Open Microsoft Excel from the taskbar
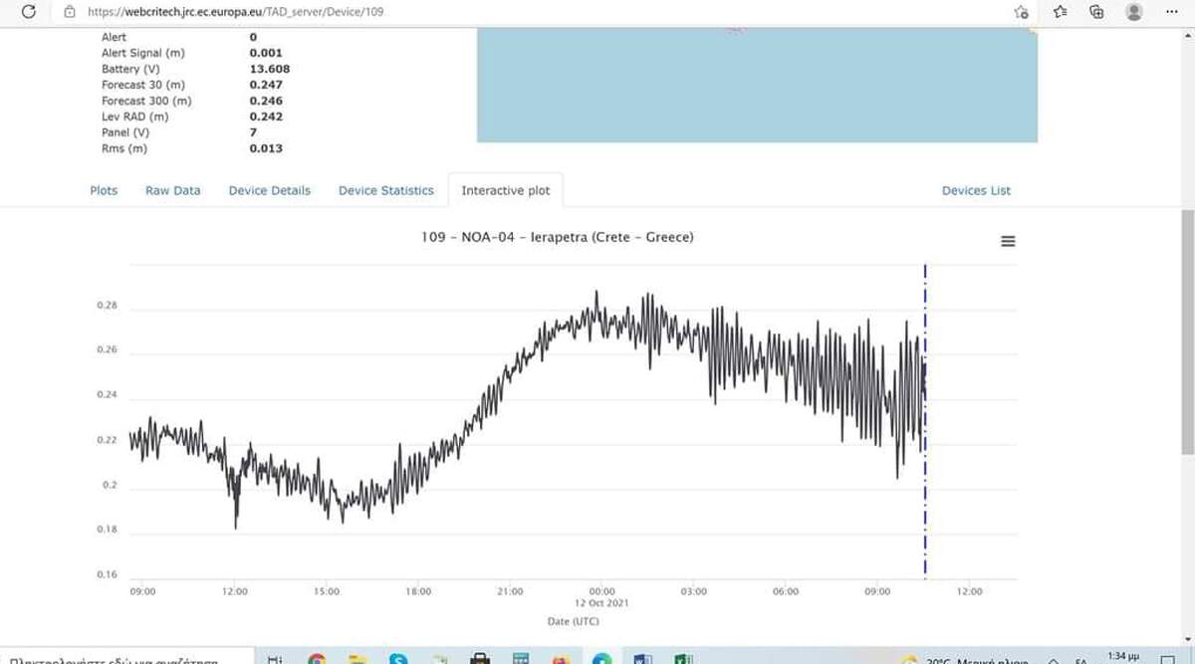This screenshot has width=1195, height=664. coord(683,658)
